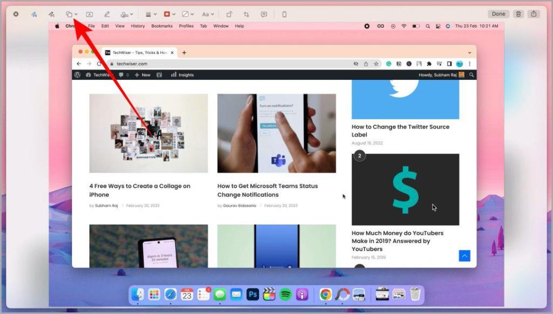This screenshot has height=314, width=553.
Task: Open Finder from the Dock
Action: pyautogui.click(x=138, y=294)
